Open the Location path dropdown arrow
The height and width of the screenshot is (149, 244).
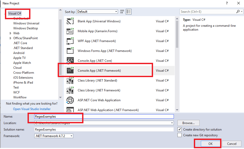point(172,123)
